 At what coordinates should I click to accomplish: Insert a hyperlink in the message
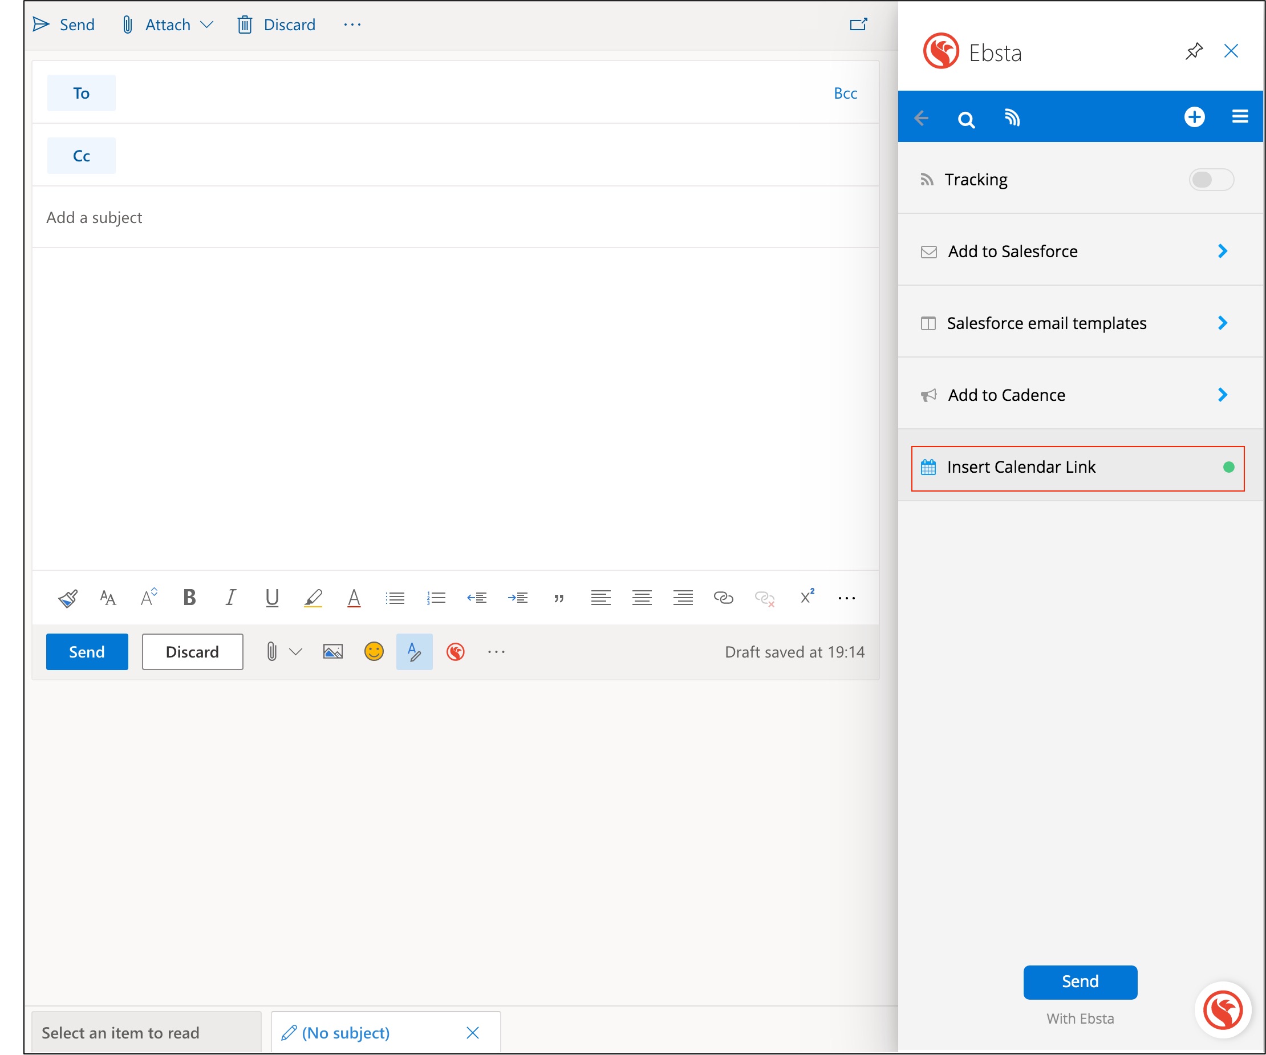point(723,598)
